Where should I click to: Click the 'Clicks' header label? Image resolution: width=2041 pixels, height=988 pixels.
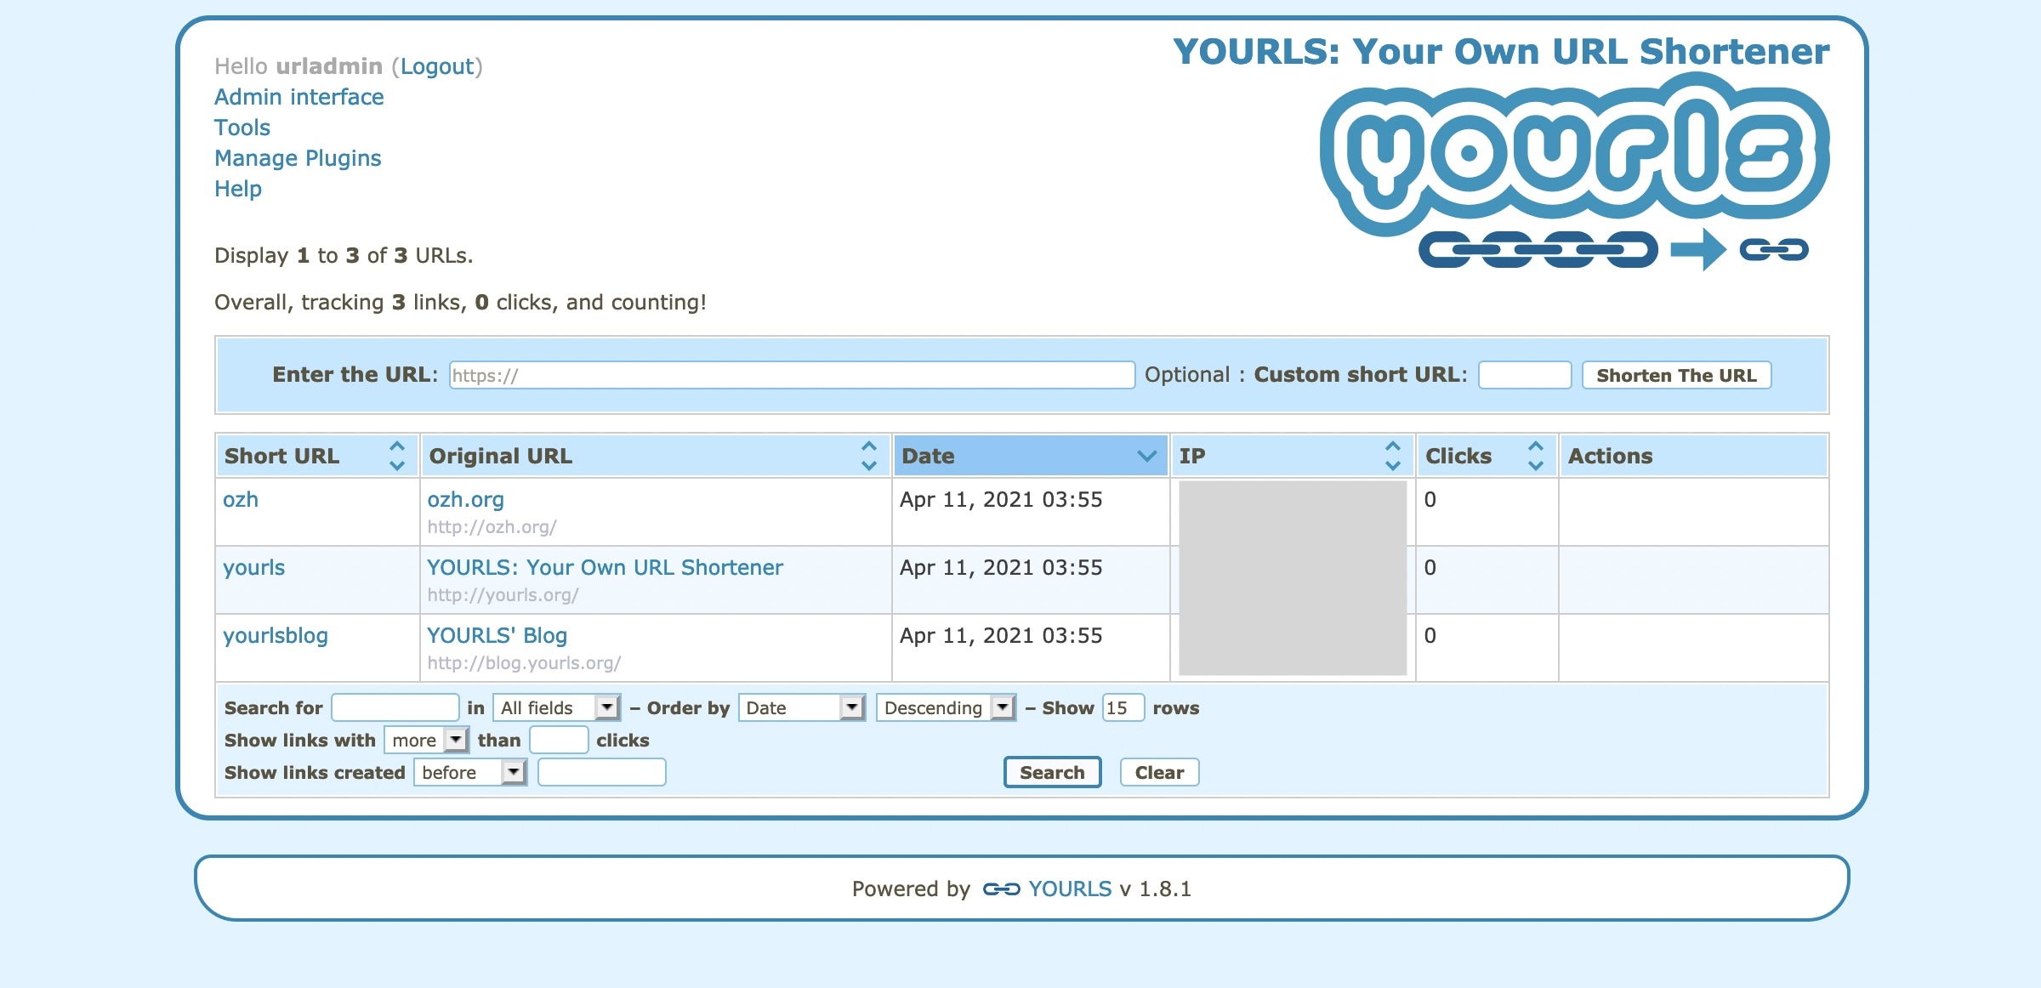(1458, 457)
